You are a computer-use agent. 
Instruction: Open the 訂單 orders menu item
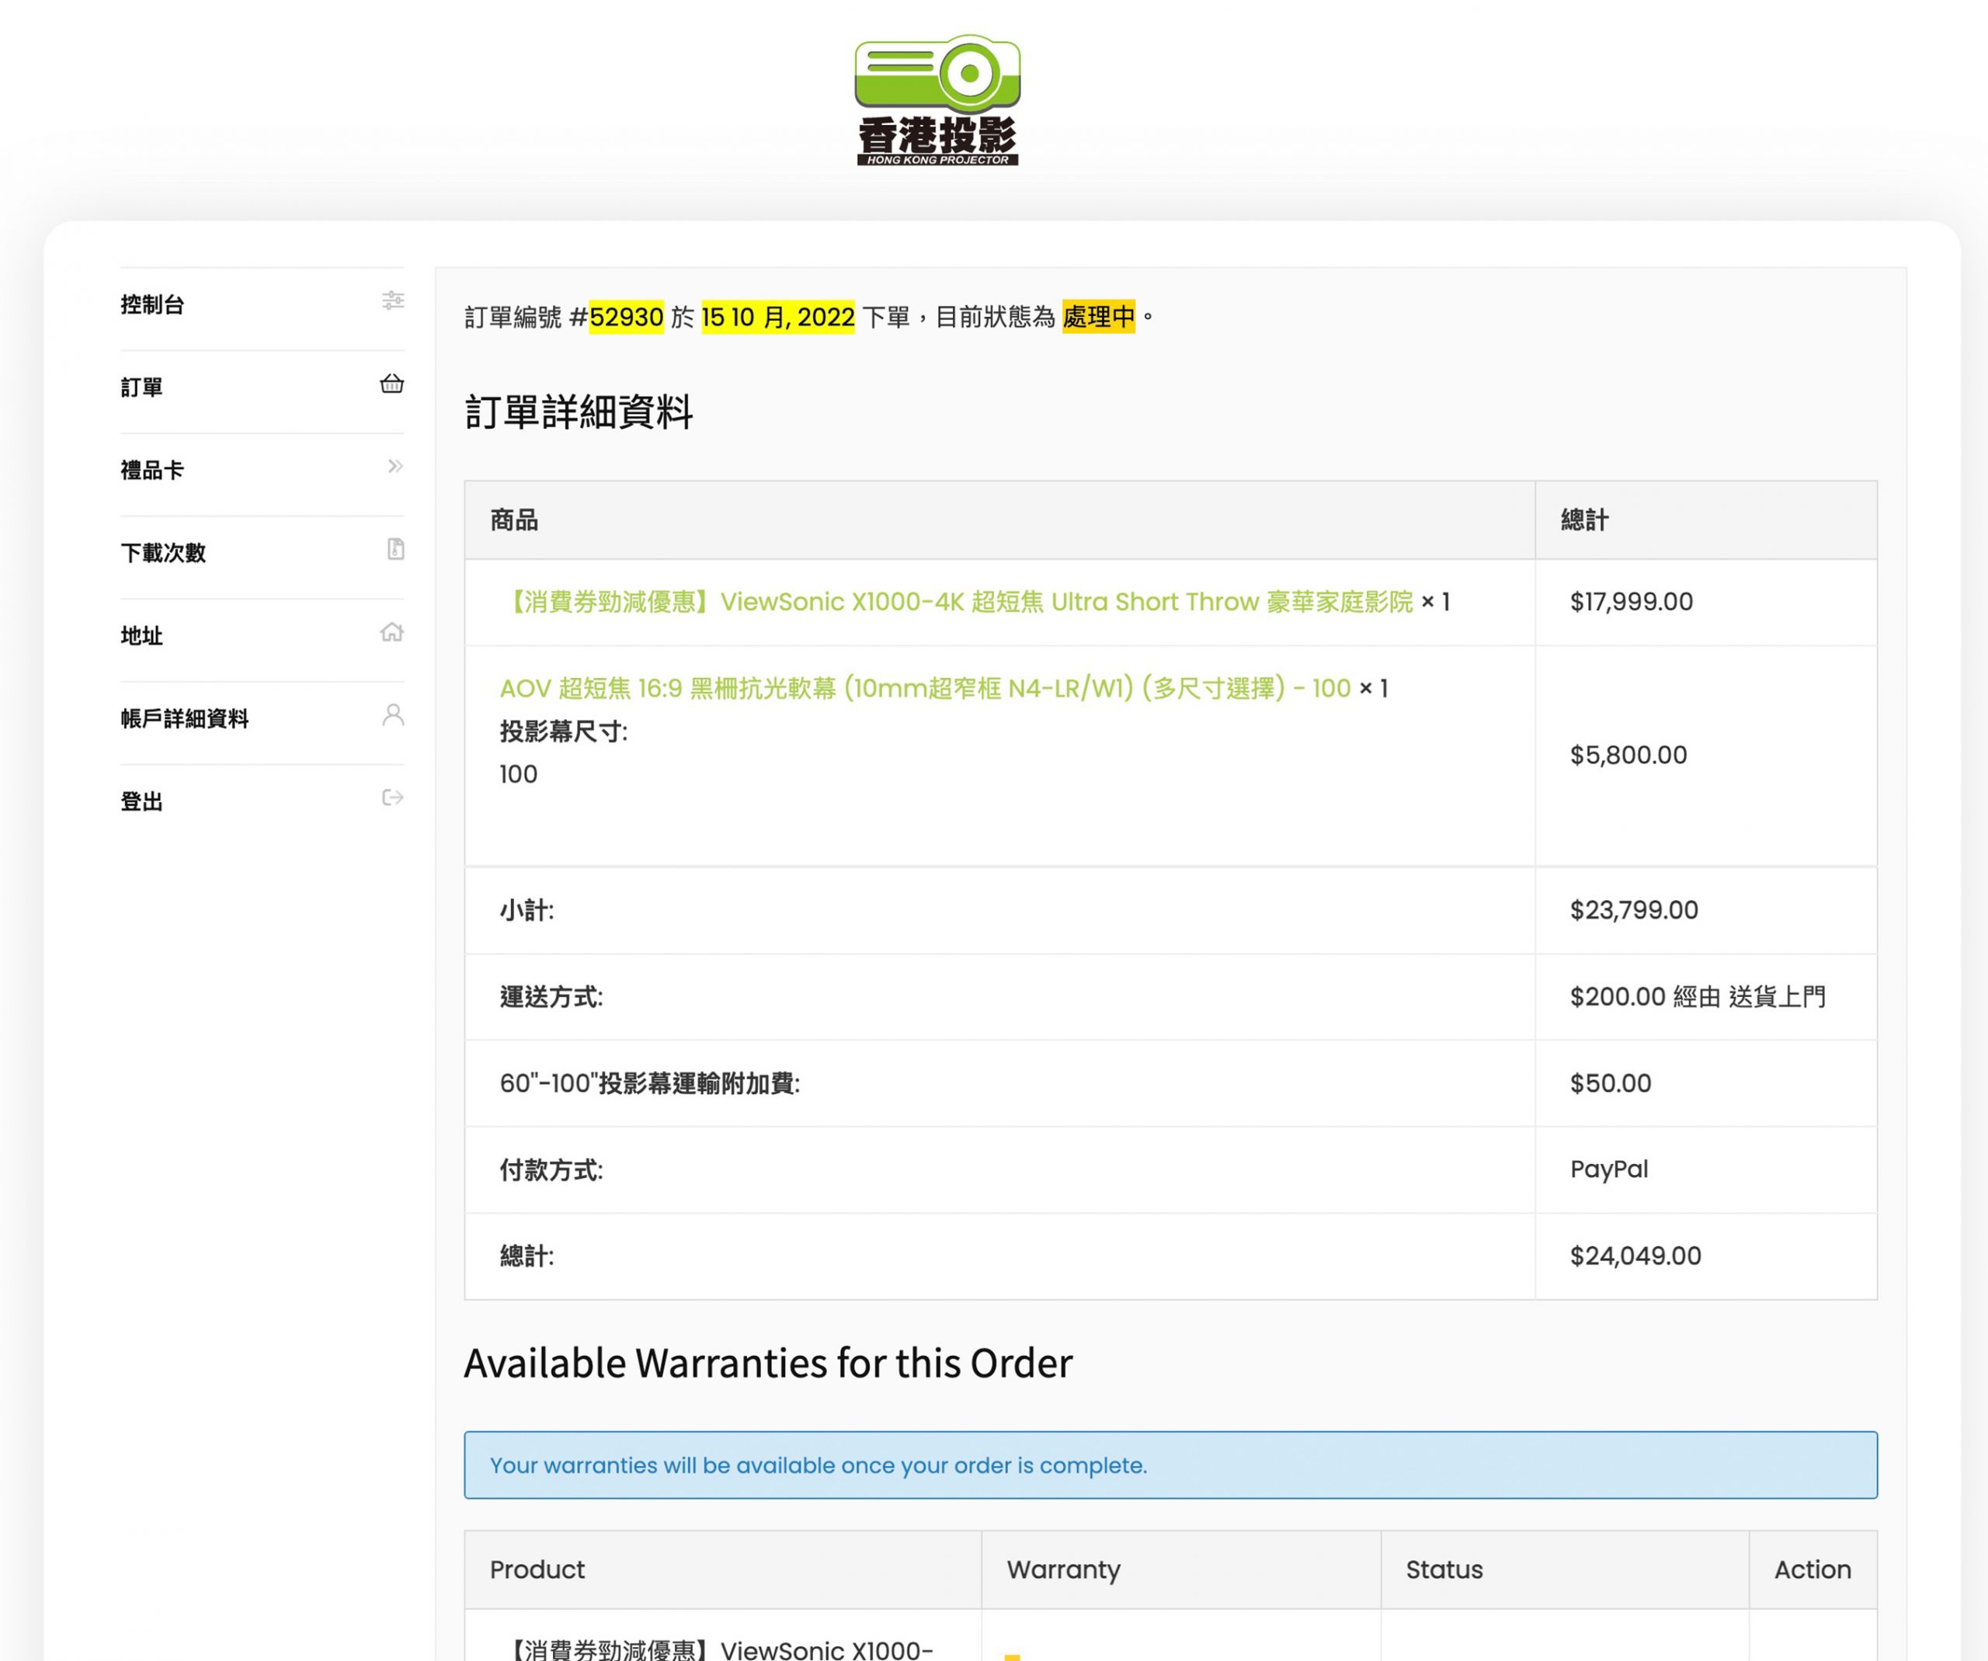click(x=262, y=387)
